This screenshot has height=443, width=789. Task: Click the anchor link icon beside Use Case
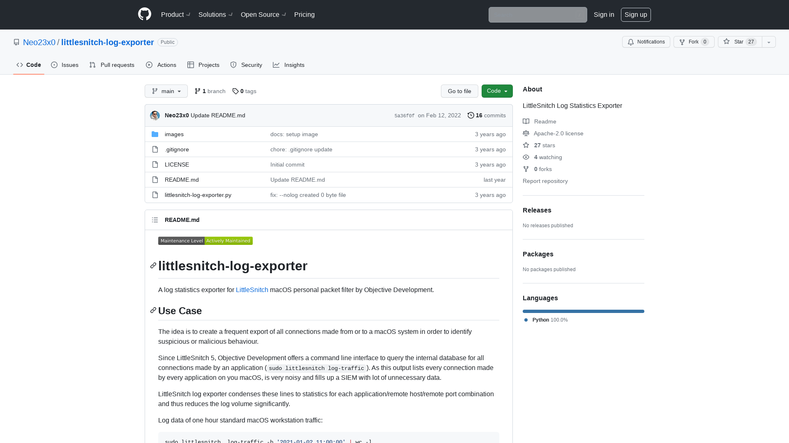click(x=153, y=310)
